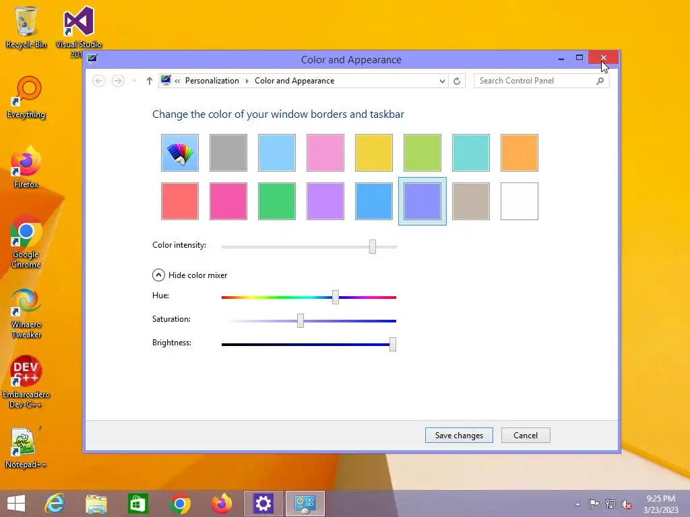The width and height of the screenshot is (690, 517).
Task: Choose the yellow color swatch
Action: 373,153
